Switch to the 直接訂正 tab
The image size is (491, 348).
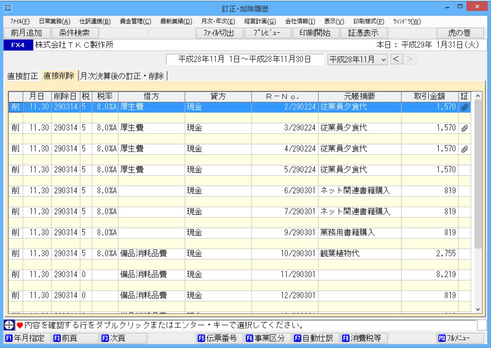pos(23,76)
